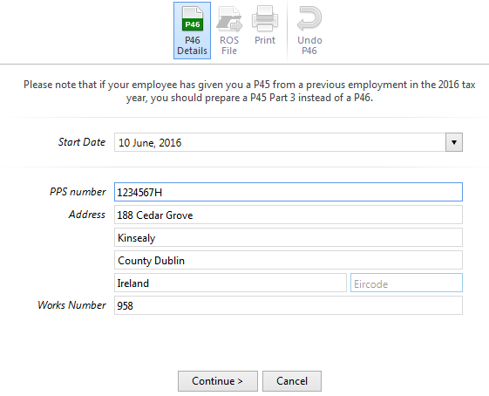The image size is (489, 396).
Task: Focus the 188 Cedar Grove address line
Action: tap(289, 215)
